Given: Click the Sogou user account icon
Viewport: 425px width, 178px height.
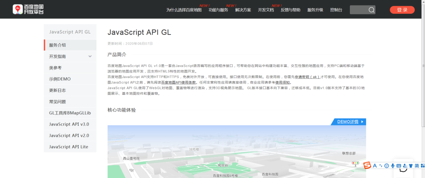Looking at the screenshot, I should [405, 166].
